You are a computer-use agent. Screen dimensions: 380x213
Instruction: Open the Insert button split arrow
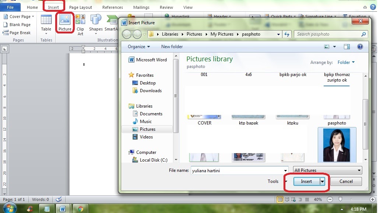click(322, 181)
